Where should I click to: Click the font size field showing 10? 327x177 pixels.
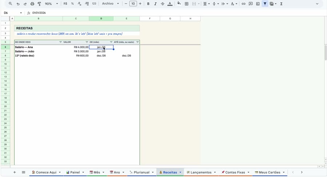(x=133, y=4)
